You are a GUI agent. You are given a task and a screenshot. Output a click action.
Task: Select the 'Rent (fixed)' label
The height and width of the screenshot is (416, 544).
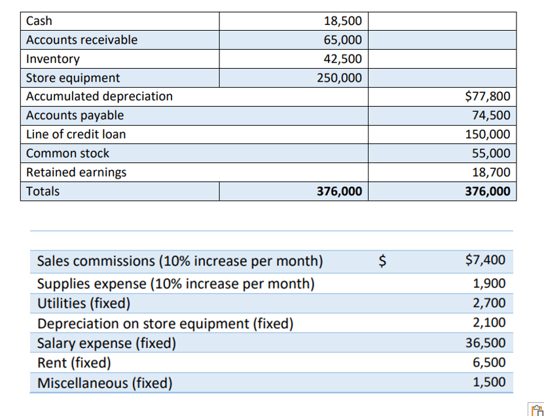(x=74, y=363)
